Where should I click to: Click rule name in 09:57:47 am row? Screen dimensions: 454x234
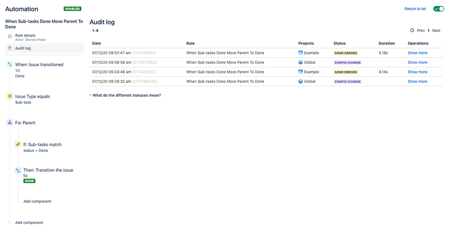pyautogui.click(x=225, y=53)
